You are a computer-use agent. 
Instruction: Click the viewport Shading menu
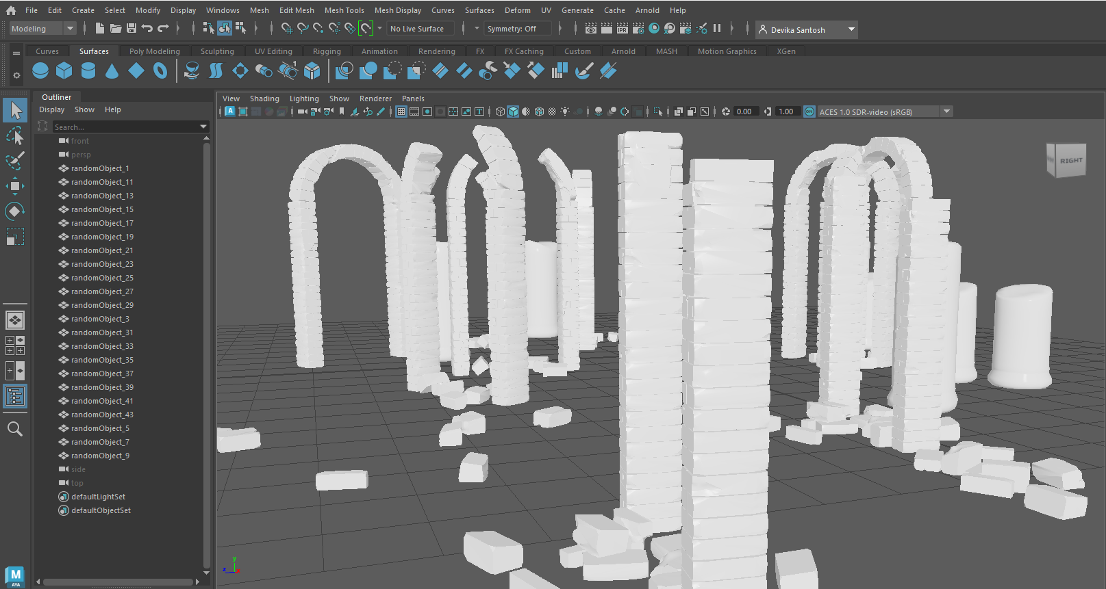pyautogui.click(x=264, y=99)
